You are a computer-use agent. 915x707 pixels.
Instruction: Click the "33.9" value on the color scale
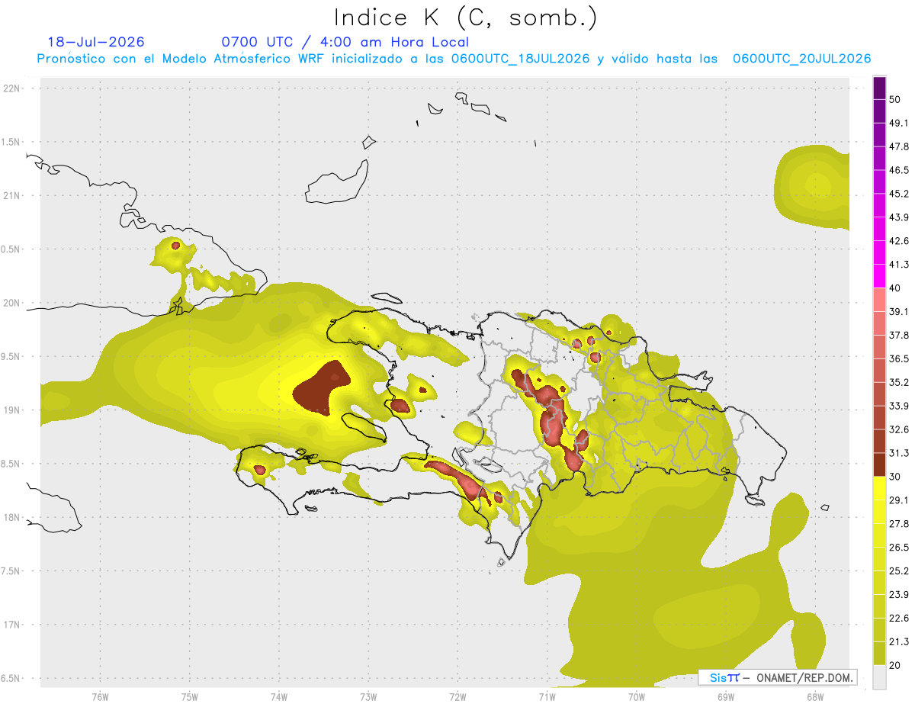pos(898,406)
